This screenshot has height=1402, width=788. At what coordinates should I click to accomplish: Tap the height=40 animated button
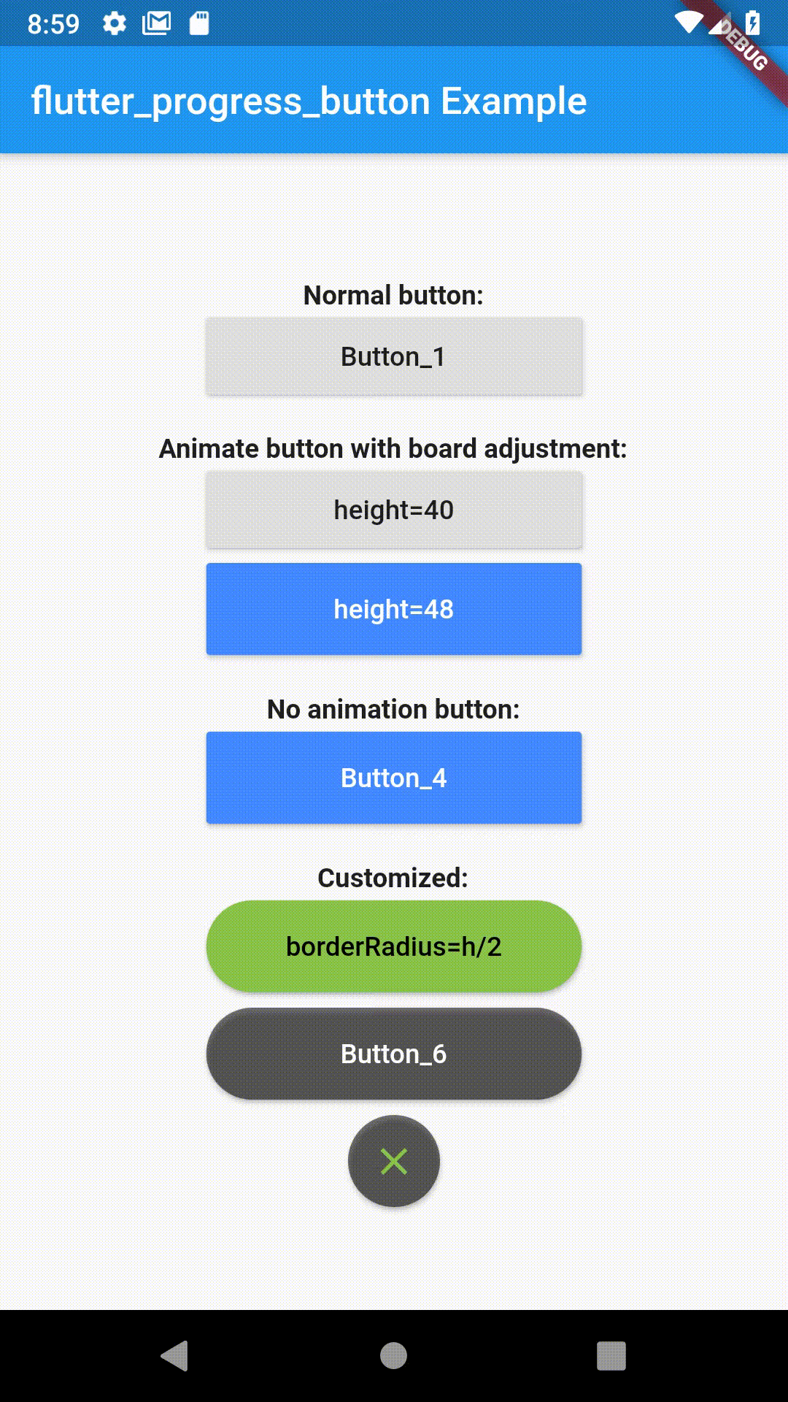click(393, 510)
